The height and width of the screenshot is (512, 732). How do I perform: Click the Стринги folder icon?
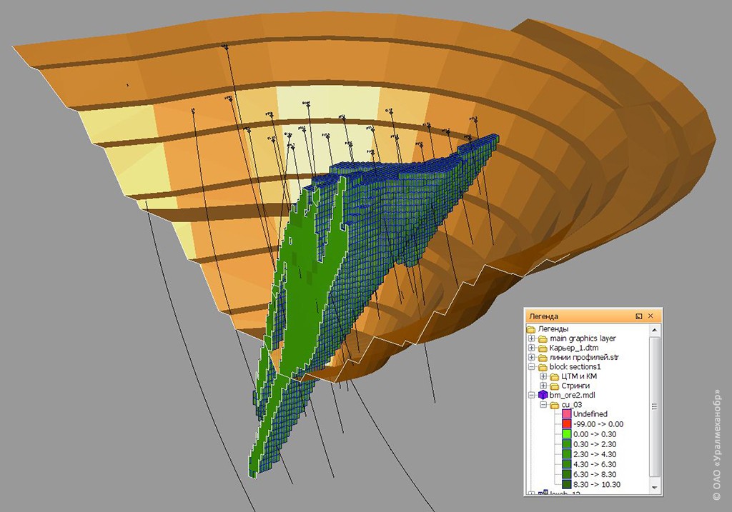(554, 386)
